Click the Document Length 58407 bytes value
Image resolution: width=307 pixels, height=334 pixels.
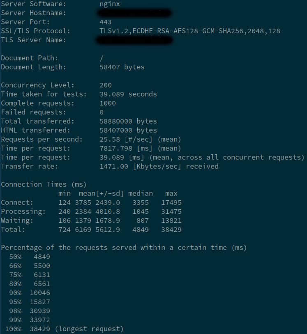pos(122,67)
